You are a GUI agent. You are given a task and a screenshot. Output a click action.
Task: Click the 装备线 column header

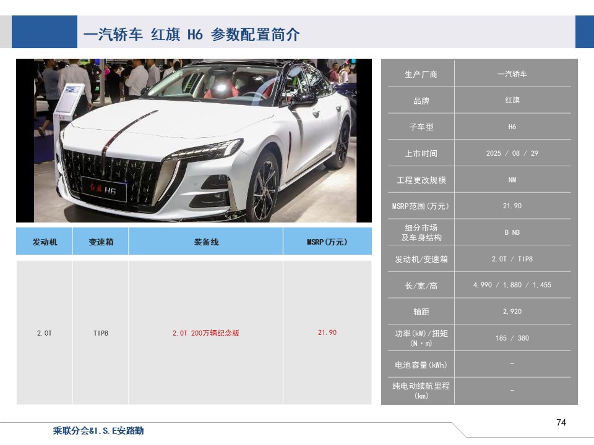[x=206, y=242]
